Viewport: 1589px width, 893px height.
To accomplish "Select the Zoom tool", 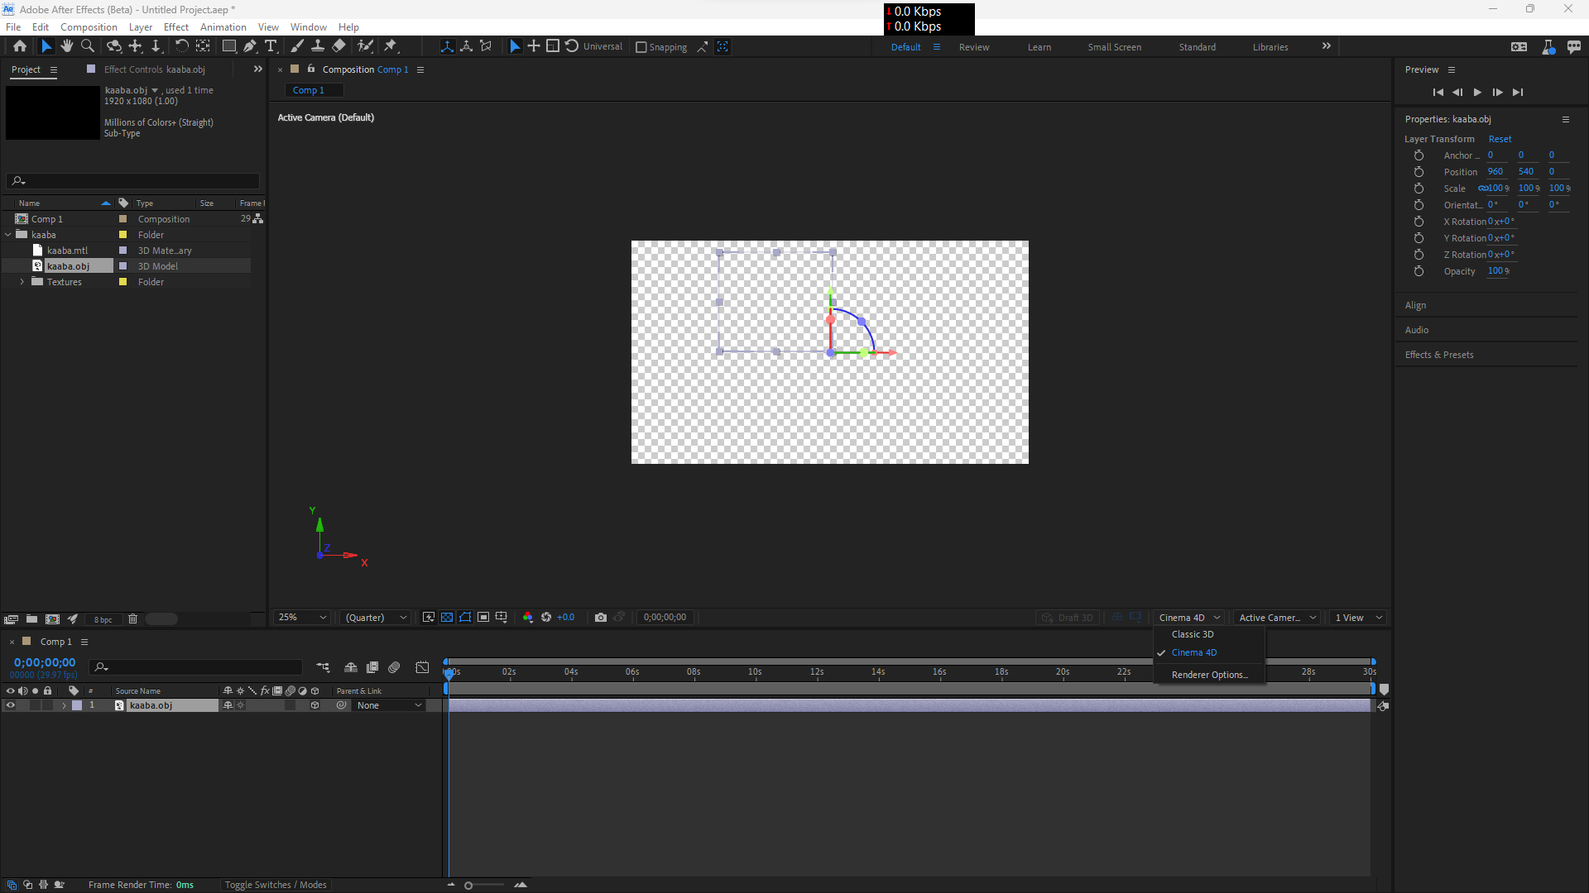I will (87, 46).
